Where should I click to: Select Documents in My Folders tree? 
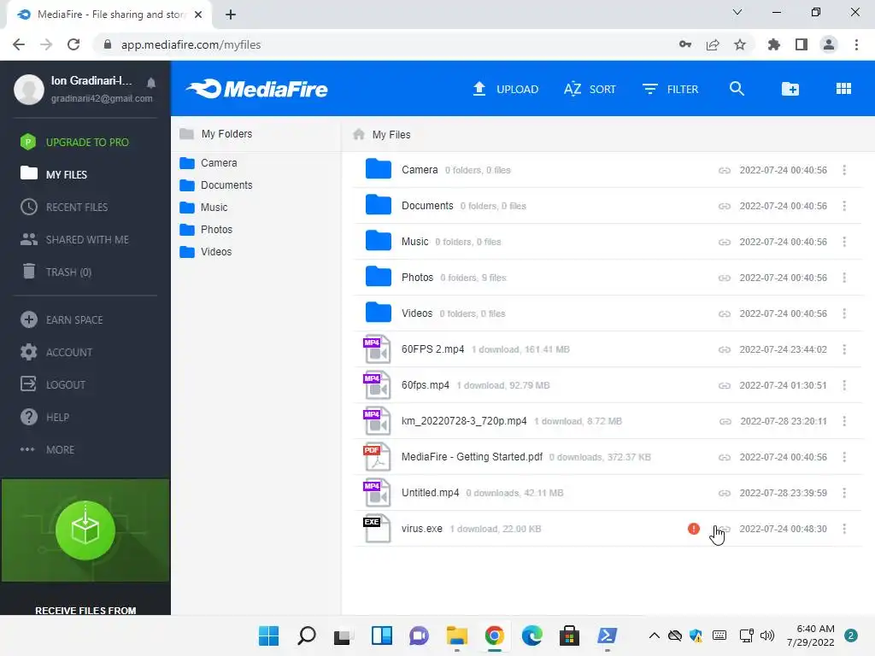[x=216, y=185]
